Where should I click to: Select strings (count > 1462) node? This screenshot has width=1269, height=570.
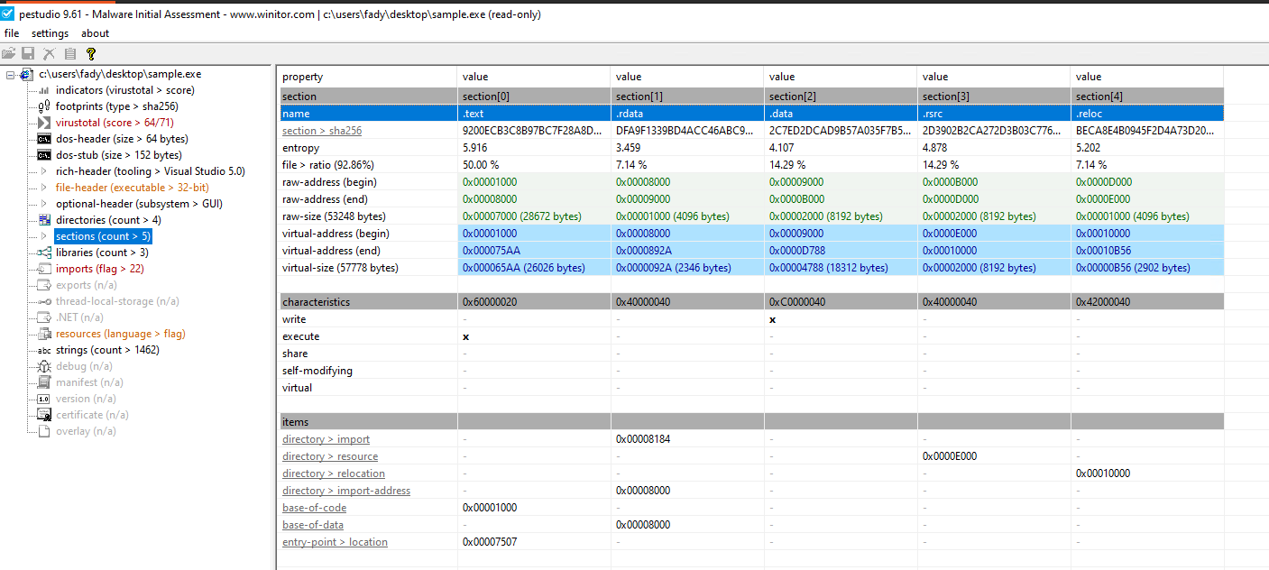pyautogui.click(x=107, y=350)
